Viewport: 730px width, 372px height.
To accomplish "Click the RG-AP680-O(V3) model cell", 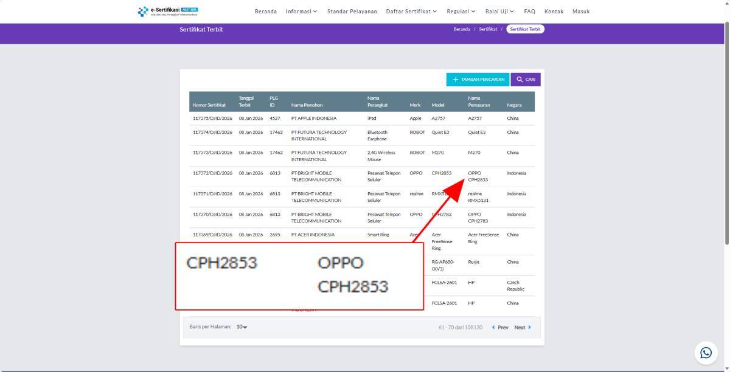I will [443, 265].
